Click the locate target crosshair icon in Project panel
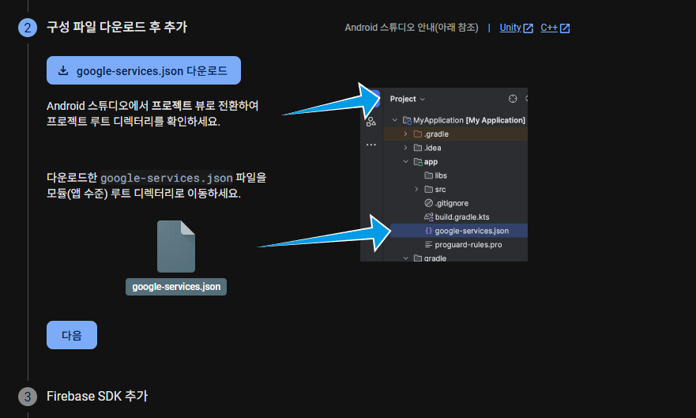Viewport: 696px width, 418px height. (x=513, y=99)
